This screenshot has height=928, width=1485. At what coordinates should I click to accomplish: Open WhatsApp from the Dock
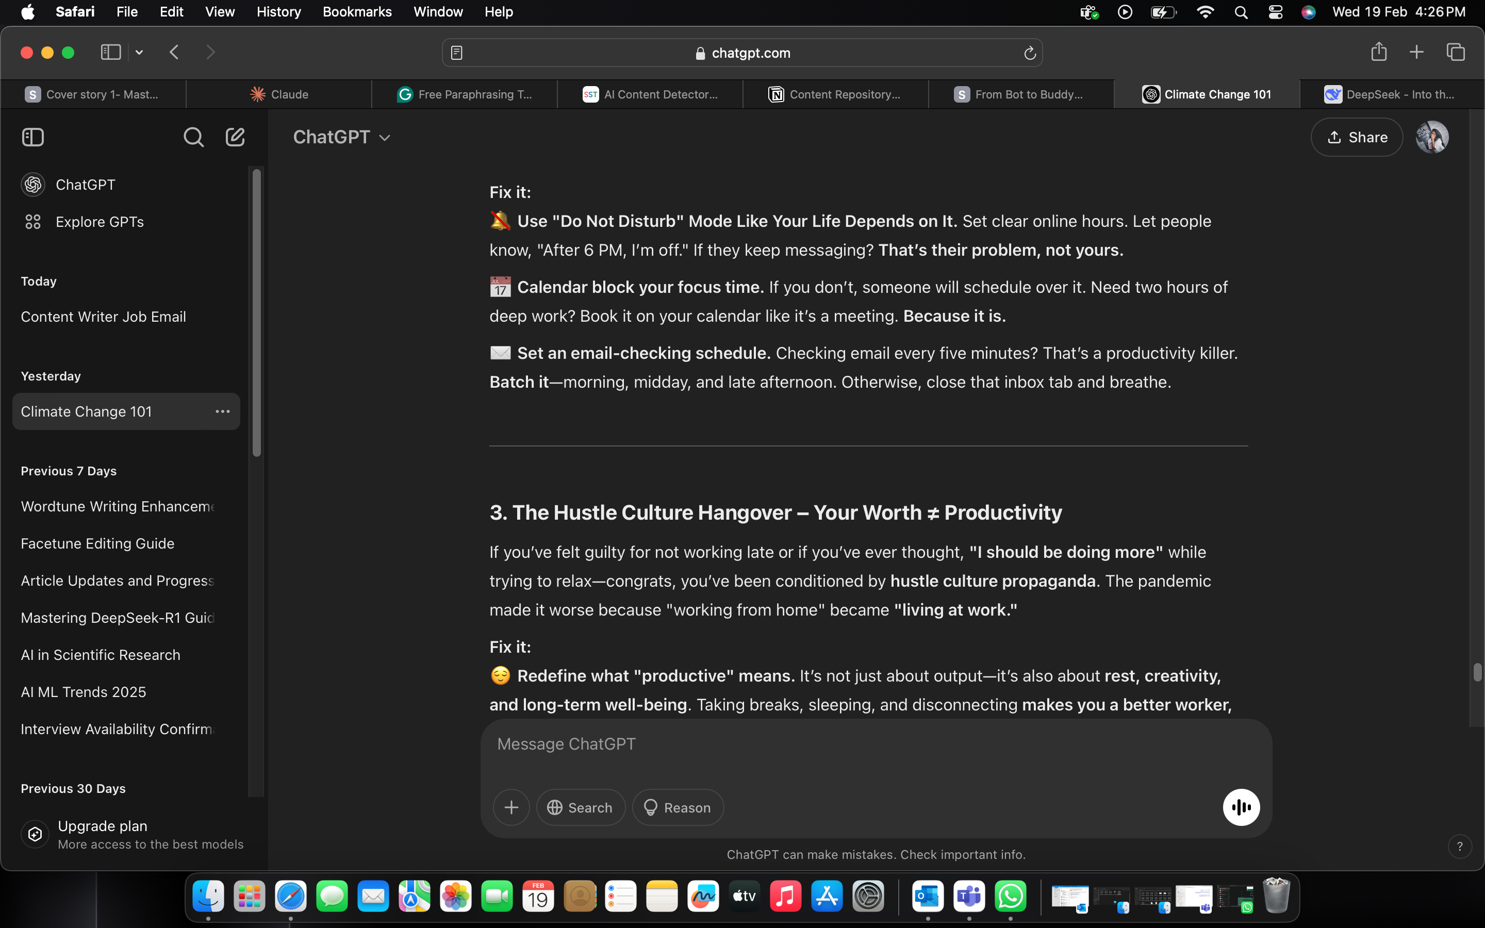pyautogui.click(x=1010, y=897)
